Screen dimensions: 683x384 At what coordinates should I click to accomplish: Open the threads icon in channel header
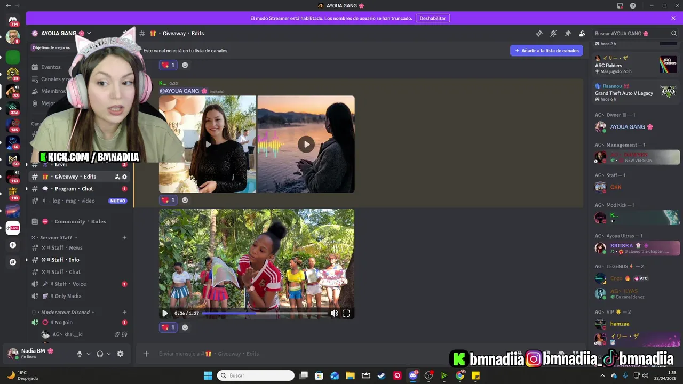click(x=539, y=33)
